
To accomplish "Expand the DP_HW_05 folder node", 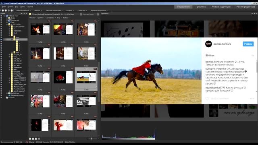I will 10,54.
